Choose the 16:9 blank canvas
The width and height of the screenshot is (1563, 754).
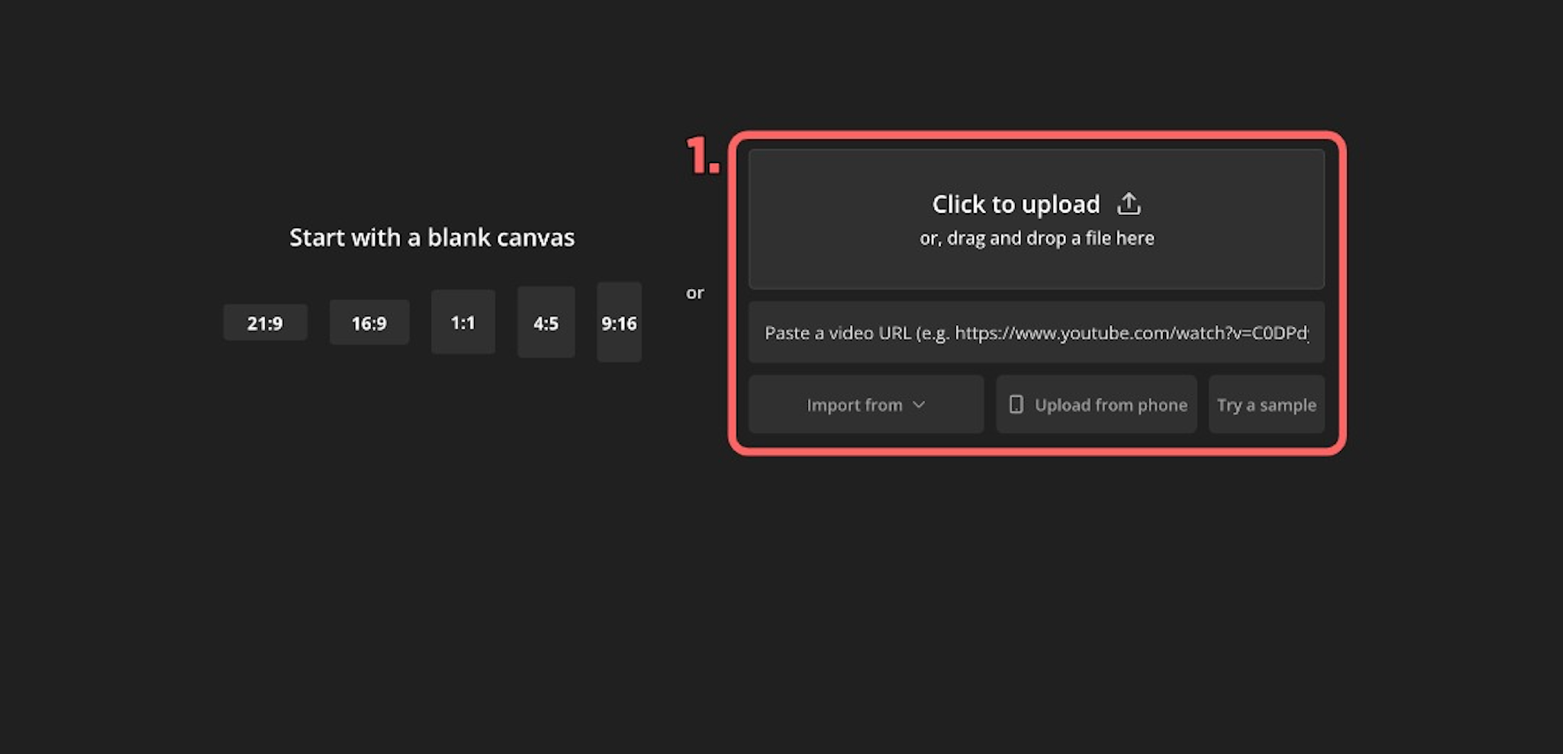(369, 322)
